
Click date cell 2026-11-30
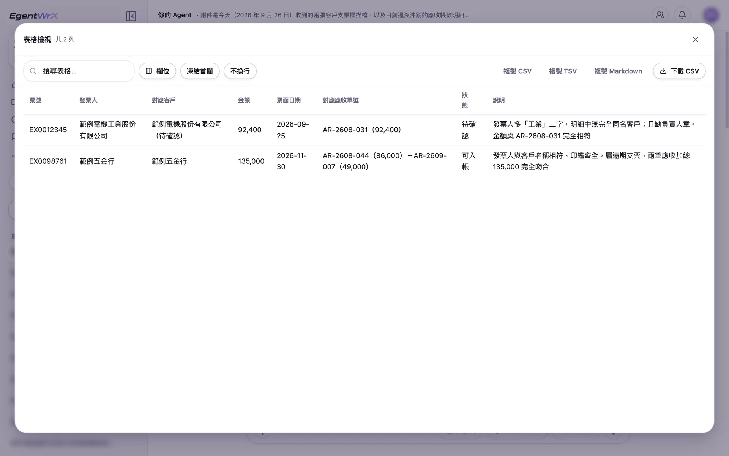[x=292, y=161]
